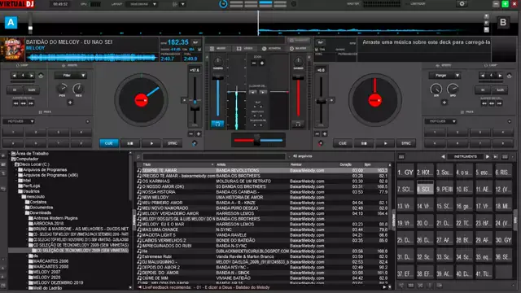
Task: Open the Filter effect dropdown on deck A
Action: [x=71, y=76]
